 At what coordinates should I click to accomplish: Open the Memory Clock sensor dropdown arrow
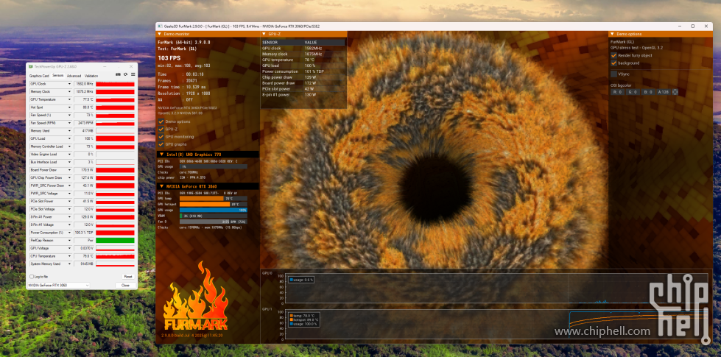coord(69,92)
